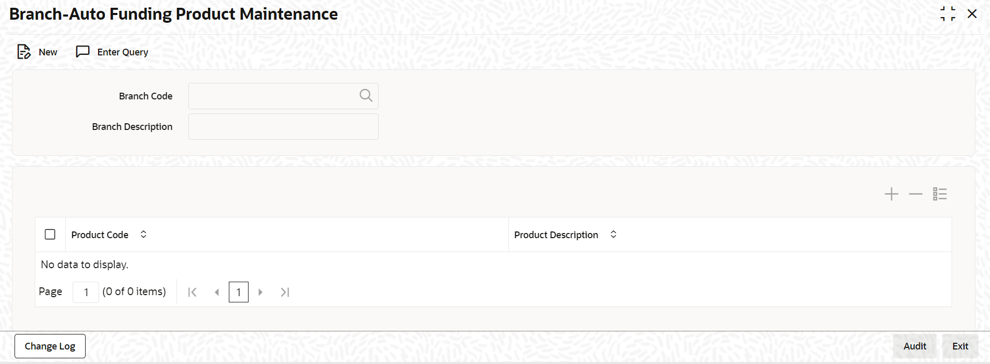Minimize the maintenance screen with collapse icon
Screen dimensions: 990x364
947,14
